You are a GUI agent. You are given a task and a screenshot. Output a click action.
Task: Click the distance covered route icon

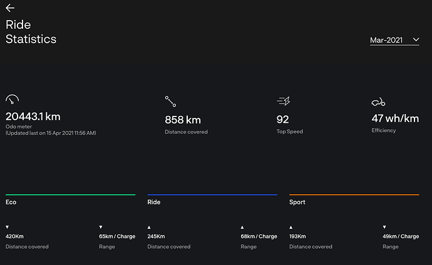click(170, 101)
